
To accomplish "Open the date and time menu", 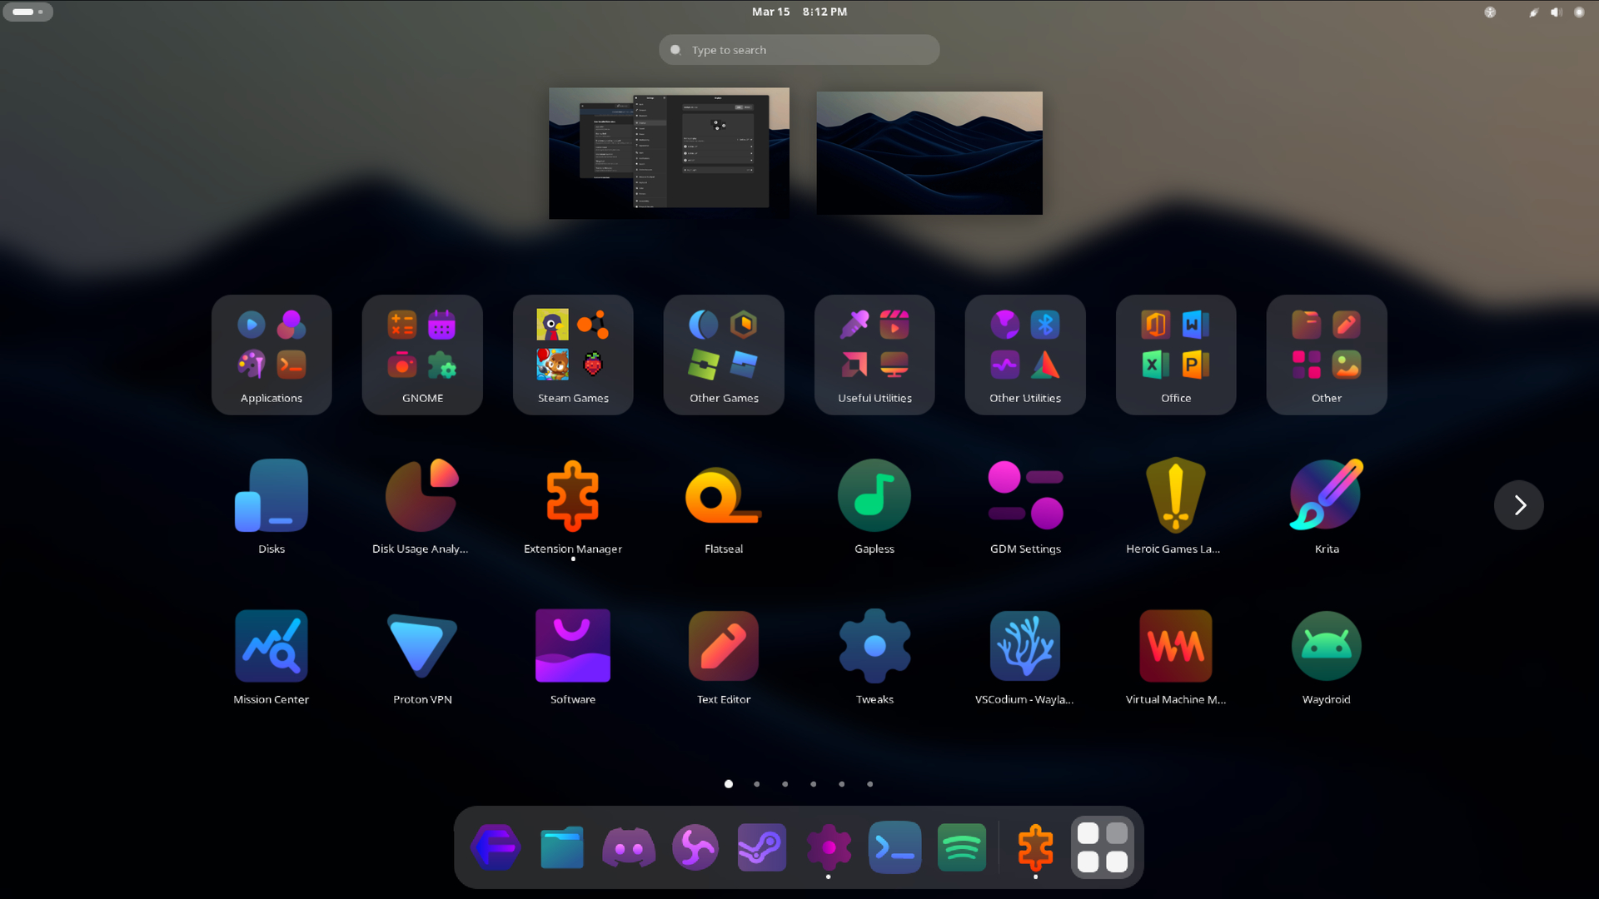I will point(799,12).
